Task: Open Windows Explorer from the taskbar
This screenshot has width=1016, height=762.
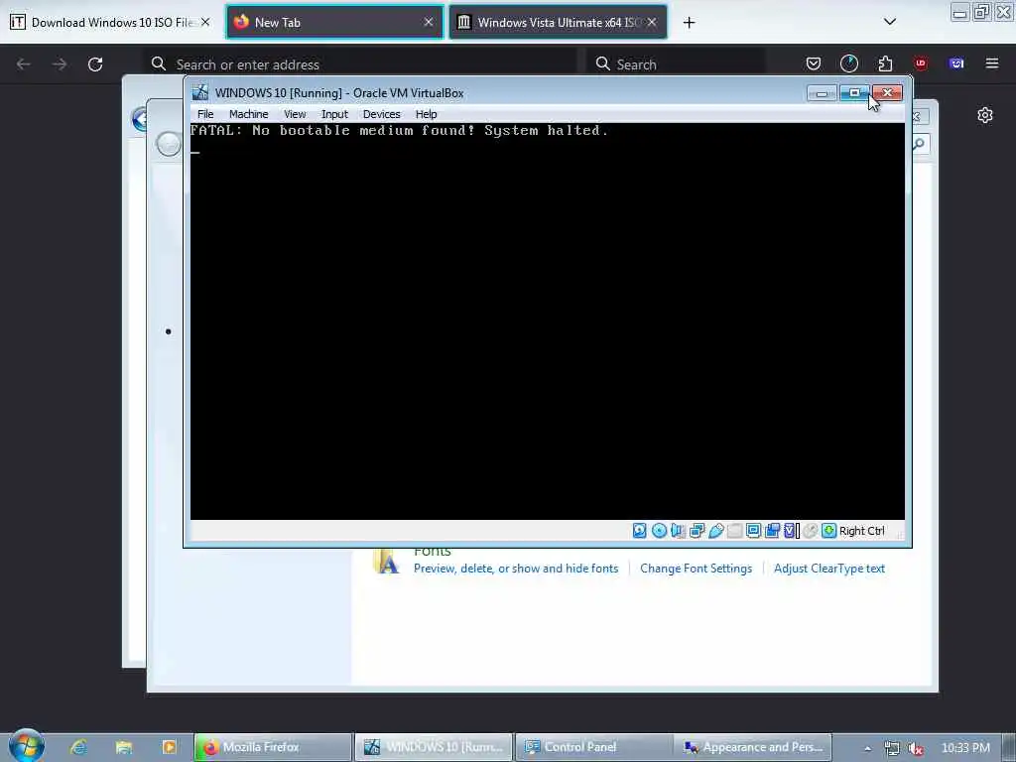Action: 124,747
